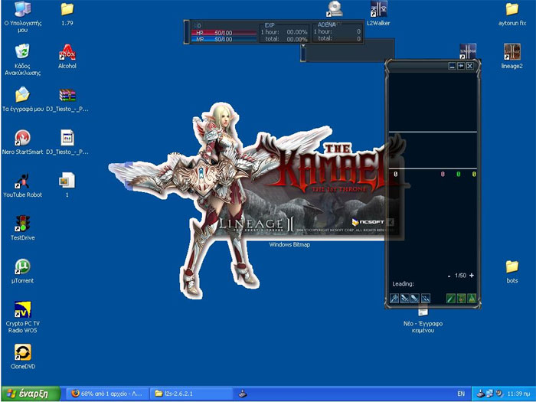
Task: Select the image file named 1
Action: point(67,185)
